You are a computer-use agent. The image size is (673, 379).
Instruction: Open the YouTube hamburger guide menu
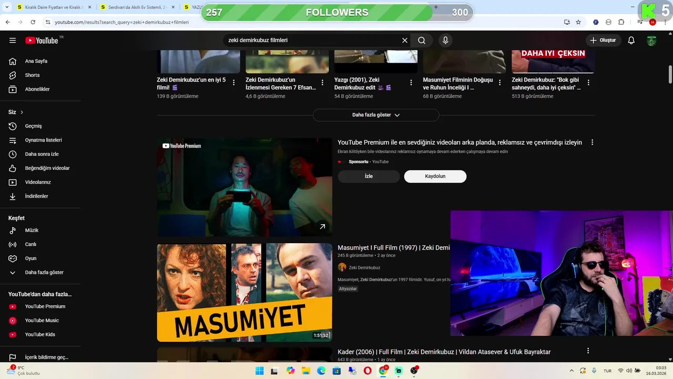(13, 41)
